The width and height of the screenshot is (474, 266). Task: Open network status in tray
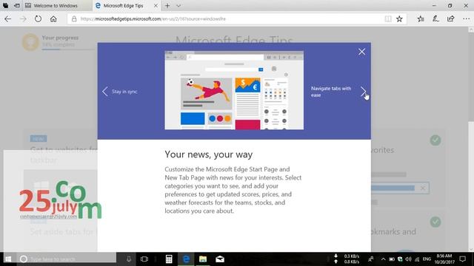pyautogui.click(x=417, y=259)
